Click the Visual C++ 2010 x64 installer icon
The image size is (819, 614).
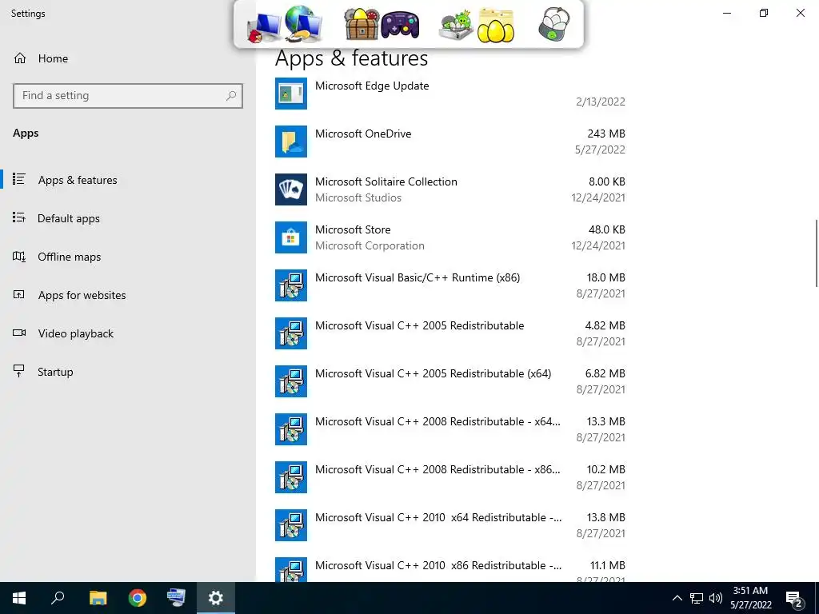(x=291, y=526)
